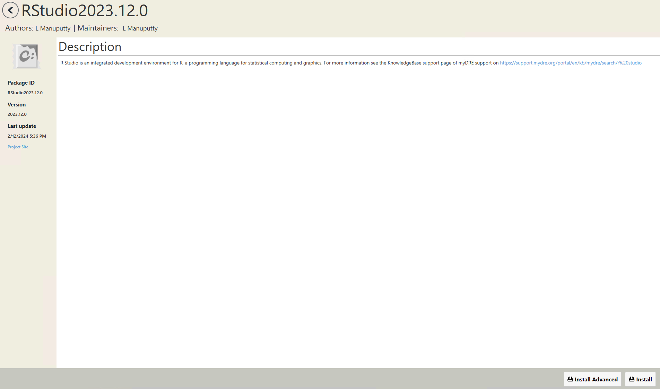Click the Authors: label

(19, 28)
